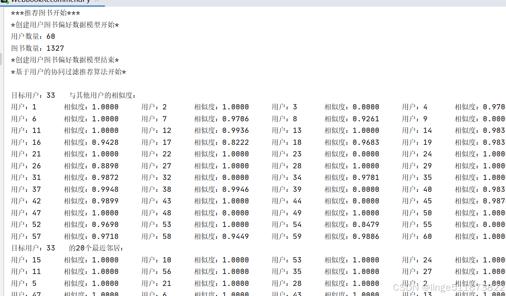Click the similarity value 0.9701
The image size is (506, 296).
(x=366, y=178)
